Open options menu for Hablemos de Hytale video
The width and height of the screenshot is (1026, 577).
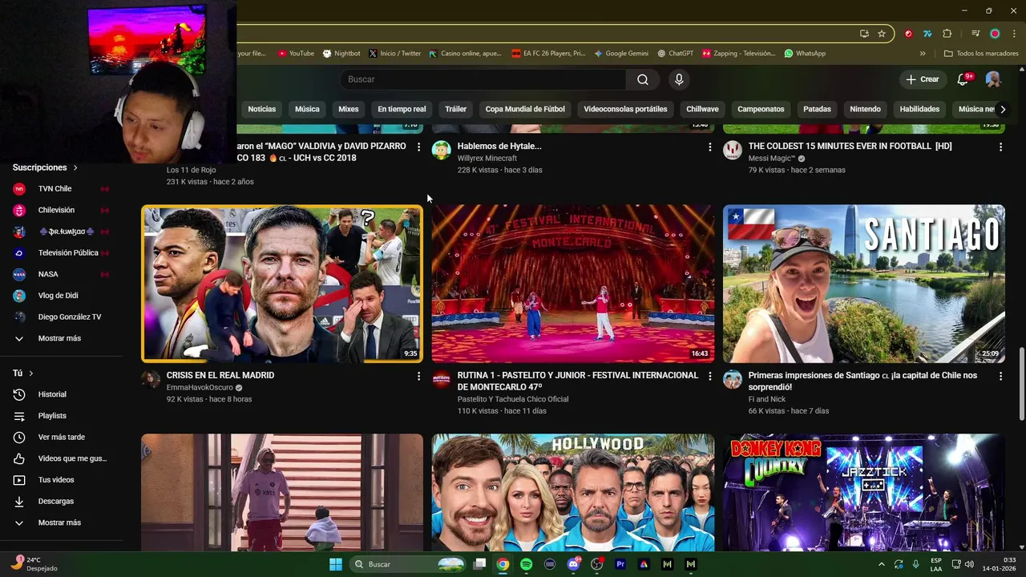click(709, 147)
